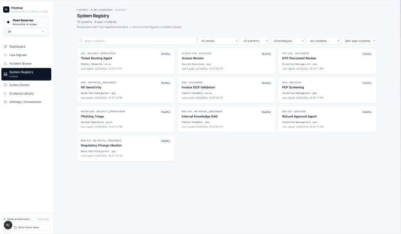This screenshot has height=234, width=401.
Task: Open the Regulatory Change Monitor card
Action: coord(126,148)
